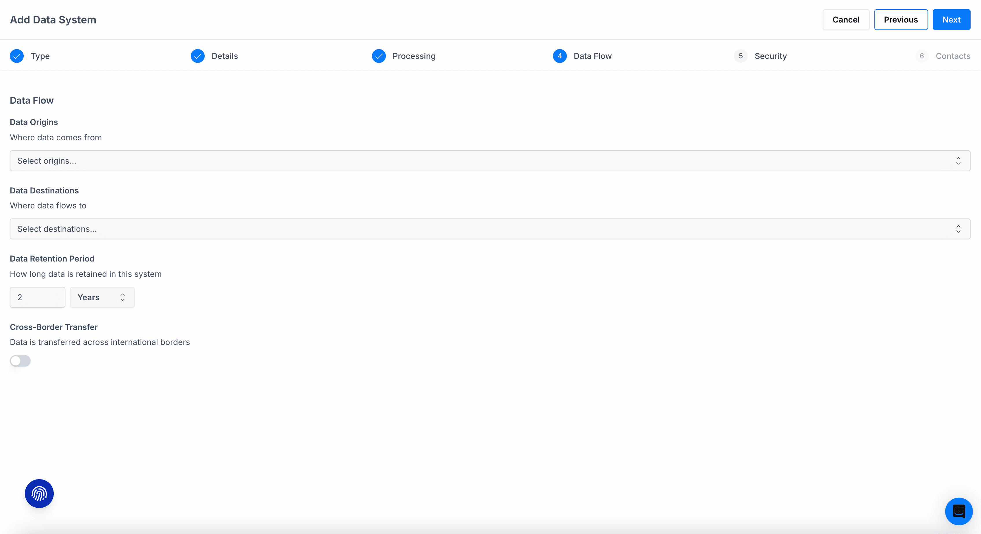Image resolution: width=981 pixels, height=534 pixels.
Task: Click chevron arrows in origins field
Action: [958, 161]
